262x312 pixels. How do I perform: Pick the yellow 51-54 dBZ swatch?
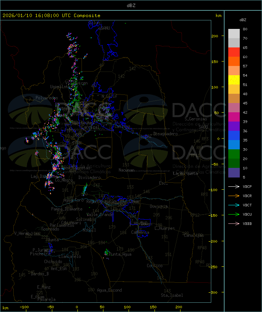(234, 80)
